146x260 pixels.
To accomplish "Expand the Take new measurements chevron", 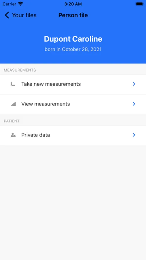I will click(x=134, y=84).
